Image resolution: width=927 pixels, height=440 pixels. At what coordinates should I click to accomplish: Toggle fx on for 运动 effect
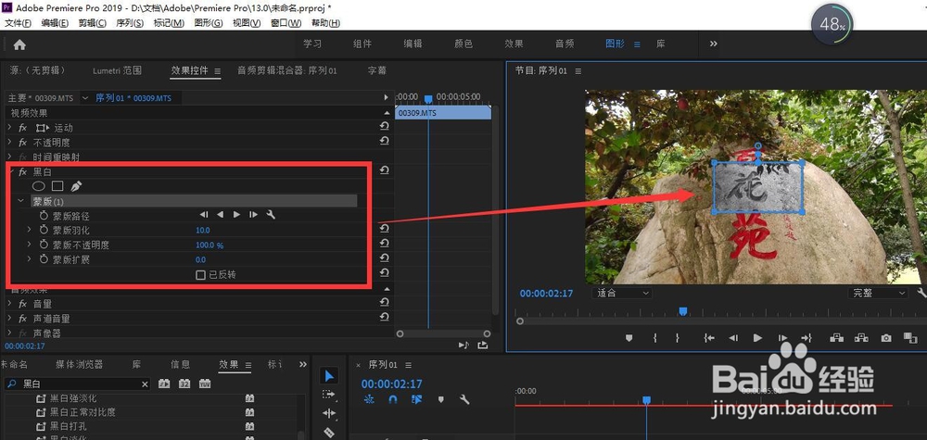tap(23, 128)
